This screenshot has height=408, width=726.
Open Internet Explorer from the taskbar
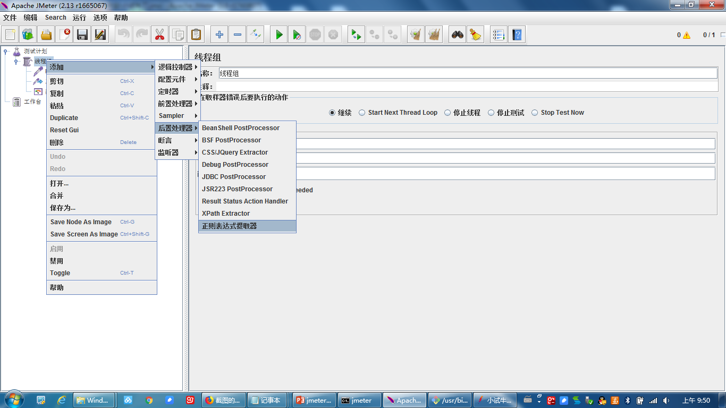coord(62,400)
